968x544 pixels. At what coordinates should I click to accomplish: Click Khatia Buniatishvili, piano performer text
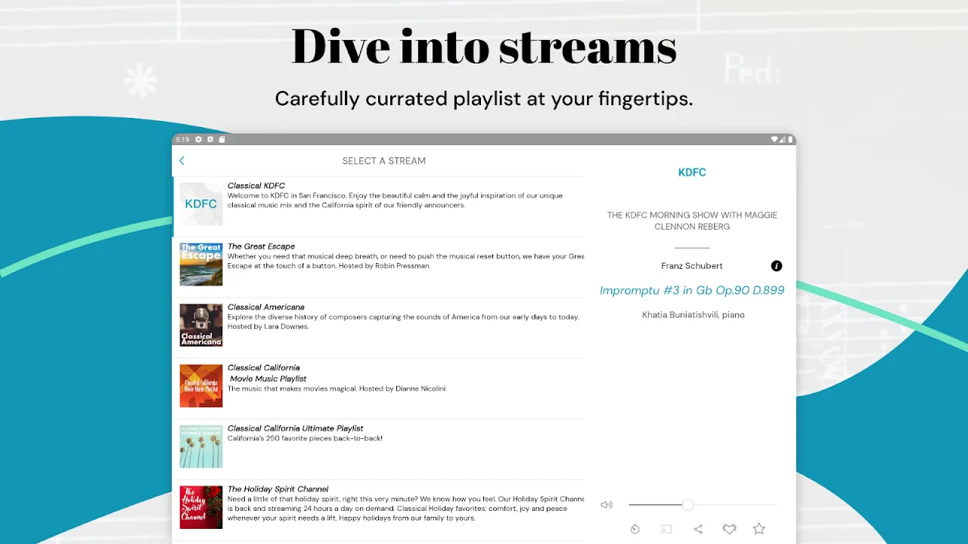693,315
